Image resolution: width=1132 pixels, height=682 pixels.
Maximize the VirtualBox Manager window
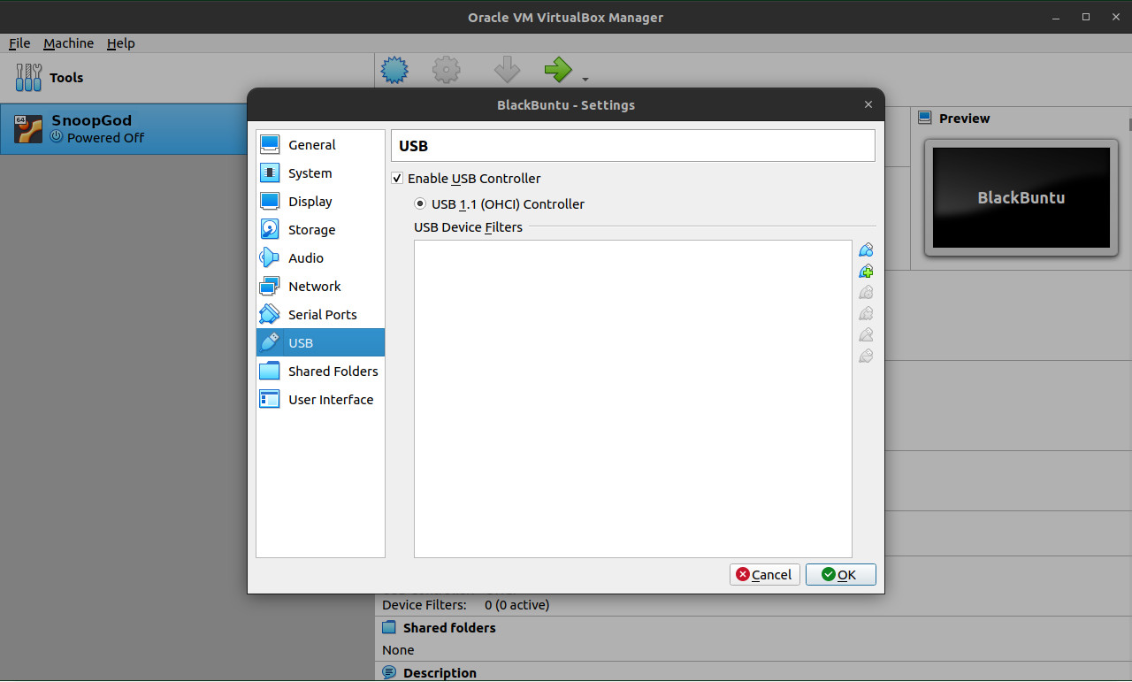[1086, 17]
